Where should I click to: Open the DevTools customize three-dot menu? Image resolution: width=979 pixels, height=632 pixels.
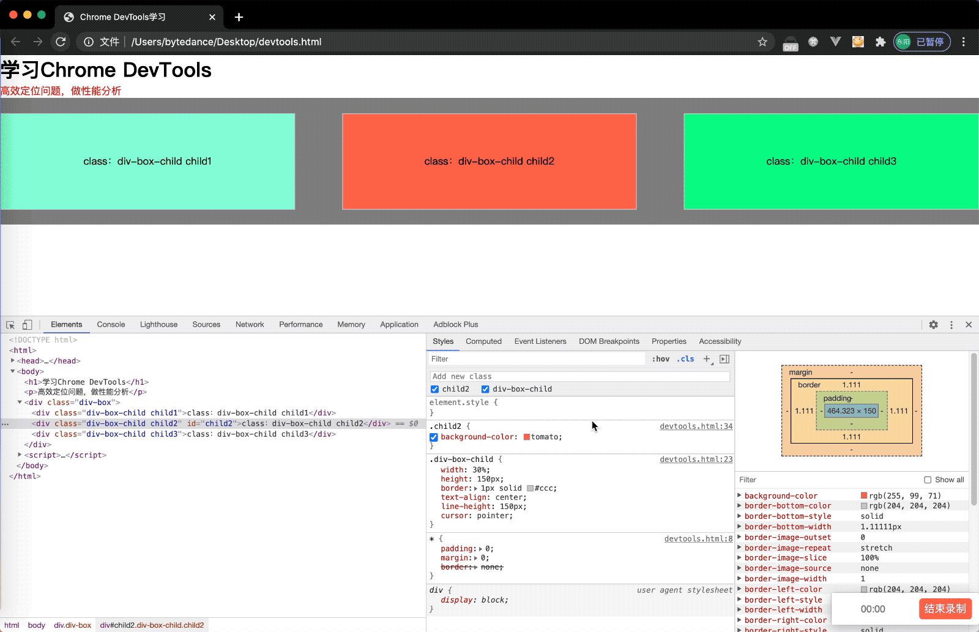951,325
